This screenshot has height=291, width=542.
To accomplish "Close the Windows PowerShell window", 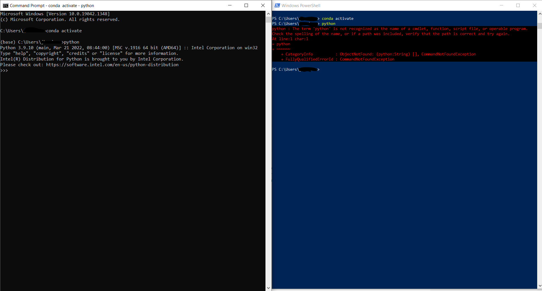I will [x=534, y=5].
